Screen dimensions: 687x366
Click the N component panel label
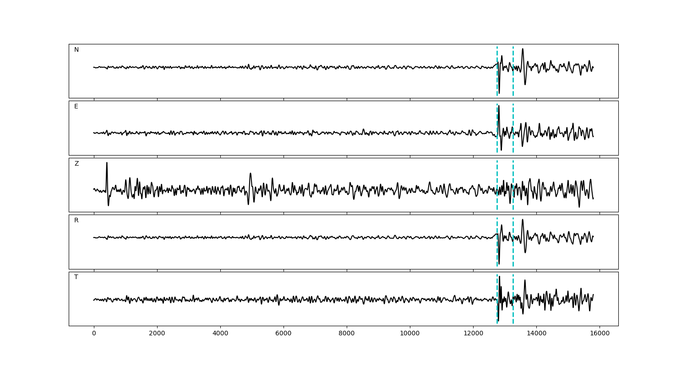[76, 50]
